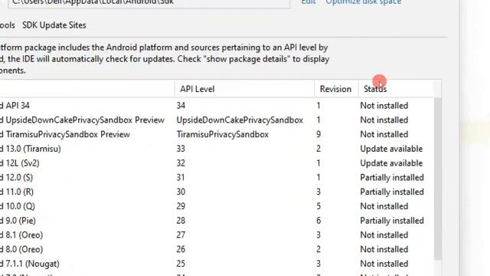Click API Level cell 30

pyautogui.click(x=181, y=192)
